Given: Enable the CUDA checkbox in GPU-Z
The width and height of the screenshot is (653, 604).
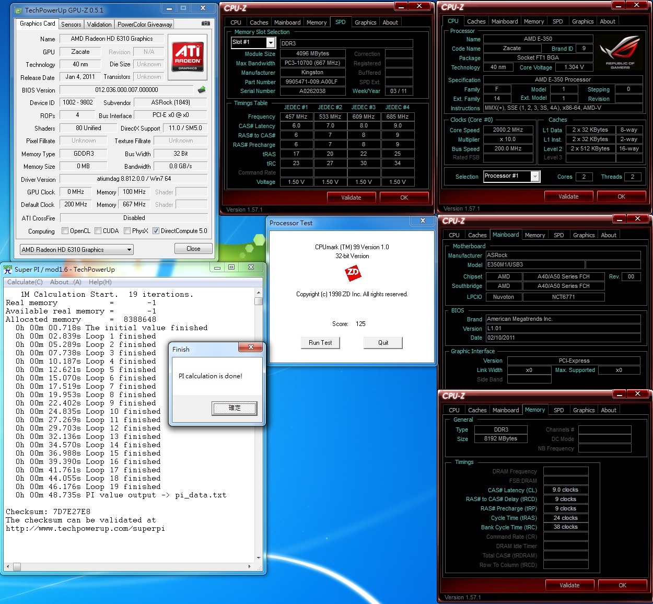Looking at the screenshot, I should (x=98, y=231).
